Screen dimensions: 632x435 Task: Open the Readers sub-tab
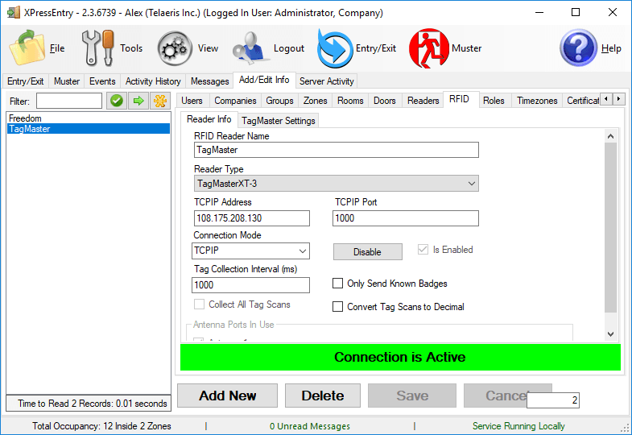(x=423, y=101)
